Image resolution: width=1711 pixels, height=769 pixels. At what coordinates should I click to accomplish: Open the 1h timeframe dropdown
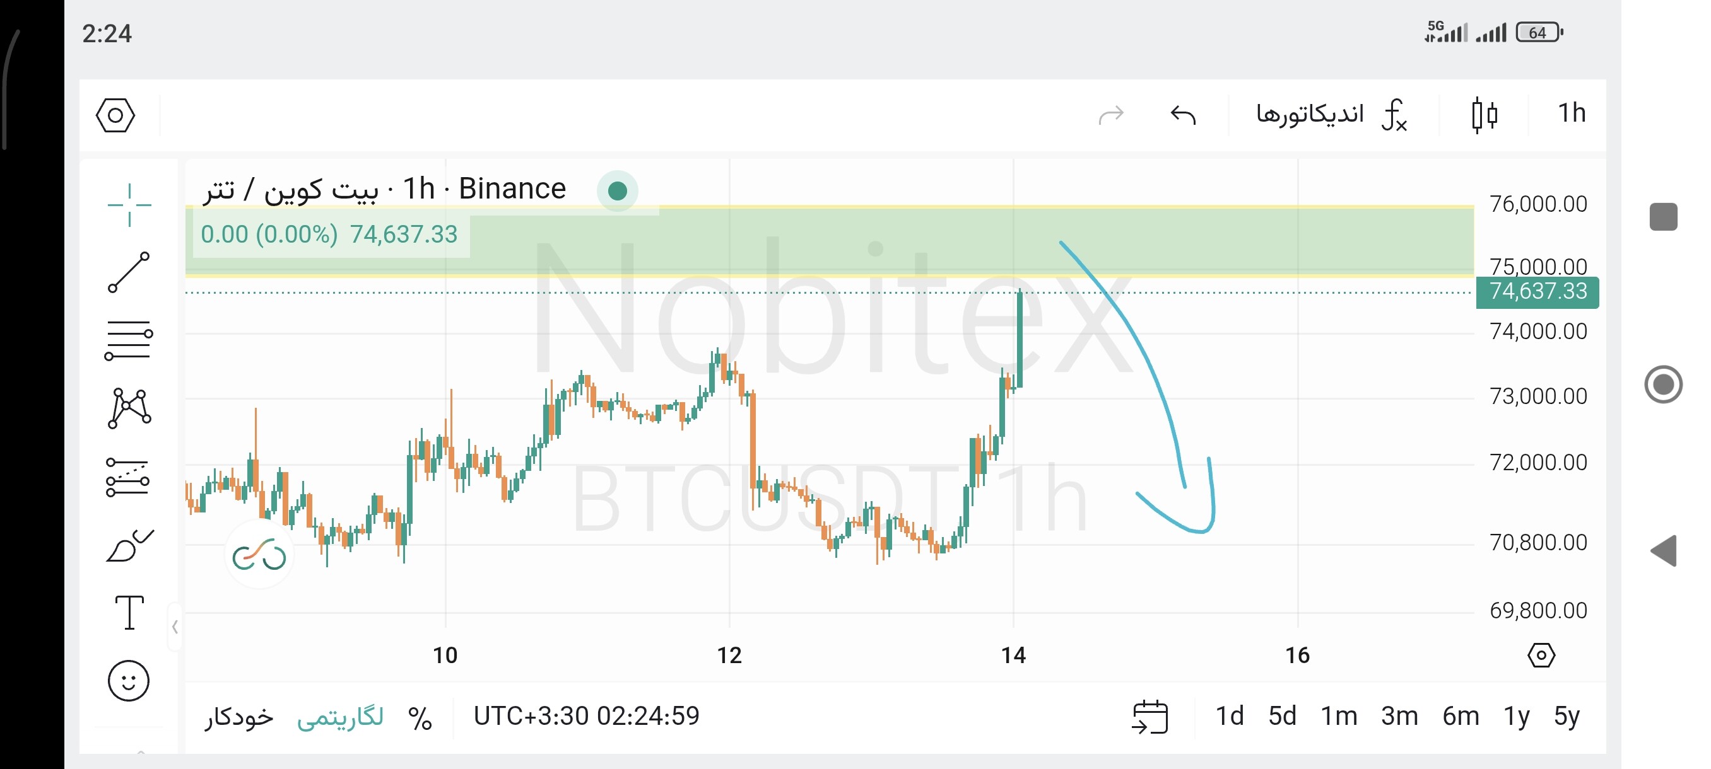(x=1572, y=113)
